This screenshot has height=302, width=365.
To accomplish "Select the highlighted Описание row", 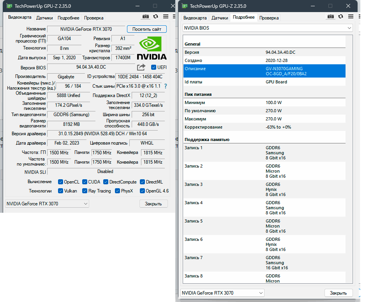I will (x=264, y=71).
